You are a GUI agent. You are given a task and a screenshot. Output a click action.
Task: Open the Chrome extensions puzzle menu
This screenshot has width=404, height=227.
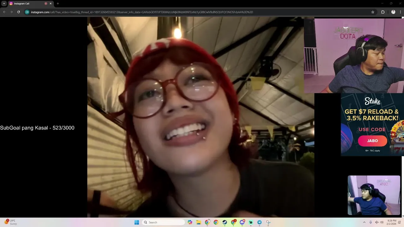coord(383,12)
